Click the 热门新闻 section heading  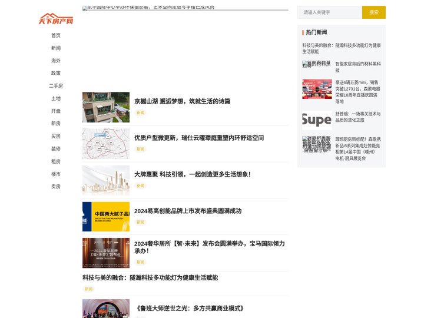pyautogui.click(x=316, y=32)
